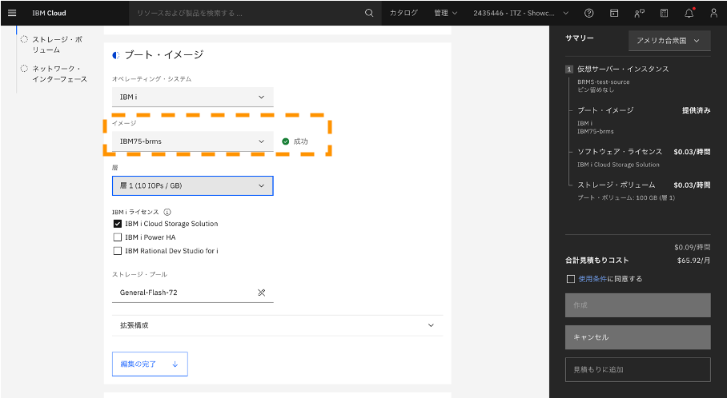Click the IBM Cloud logo text
Image resolution: width=727 pixels, height=398 pixels.
[x=49, y=13]
